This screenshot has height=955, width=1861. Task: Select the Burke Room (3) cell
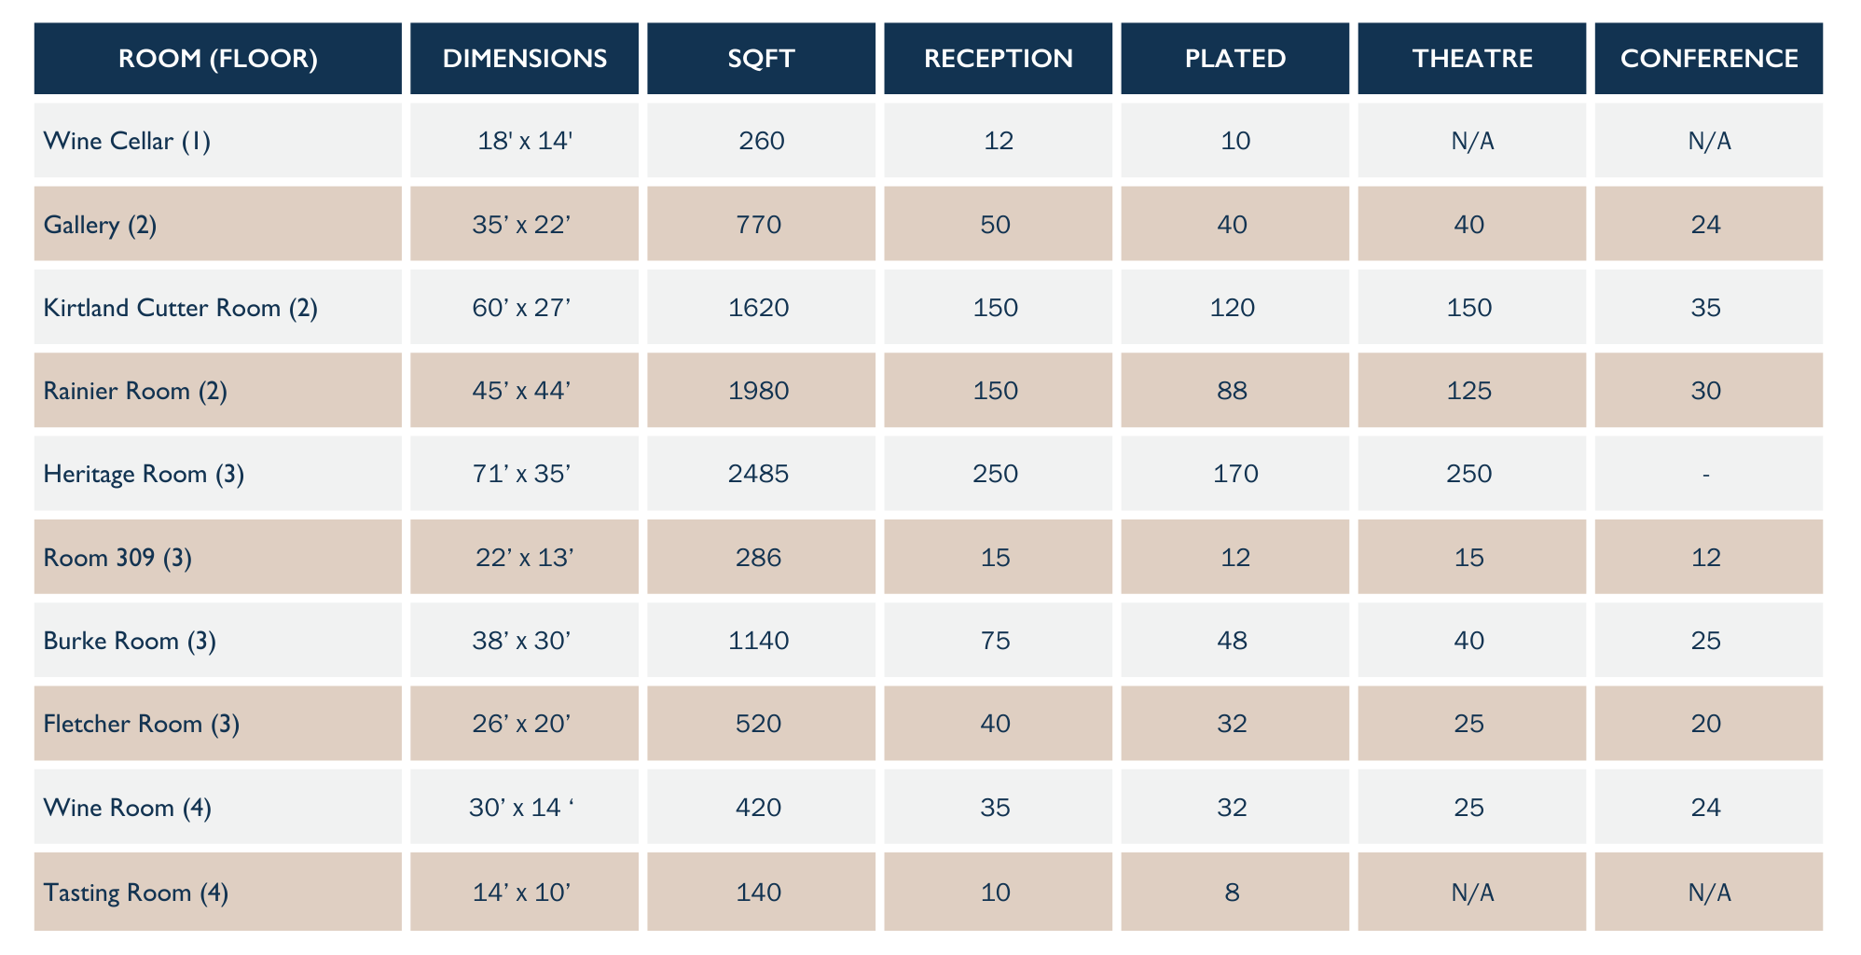click(x=130, y=641)
